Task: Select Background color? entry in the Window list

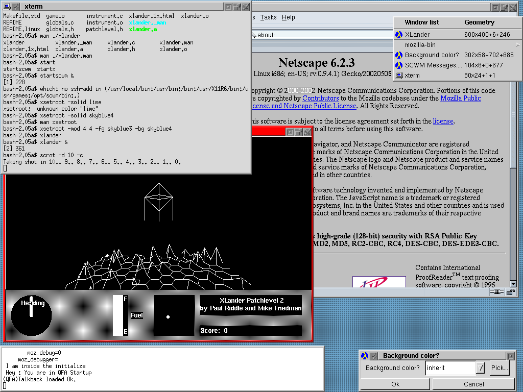Action: click(457, 55)
